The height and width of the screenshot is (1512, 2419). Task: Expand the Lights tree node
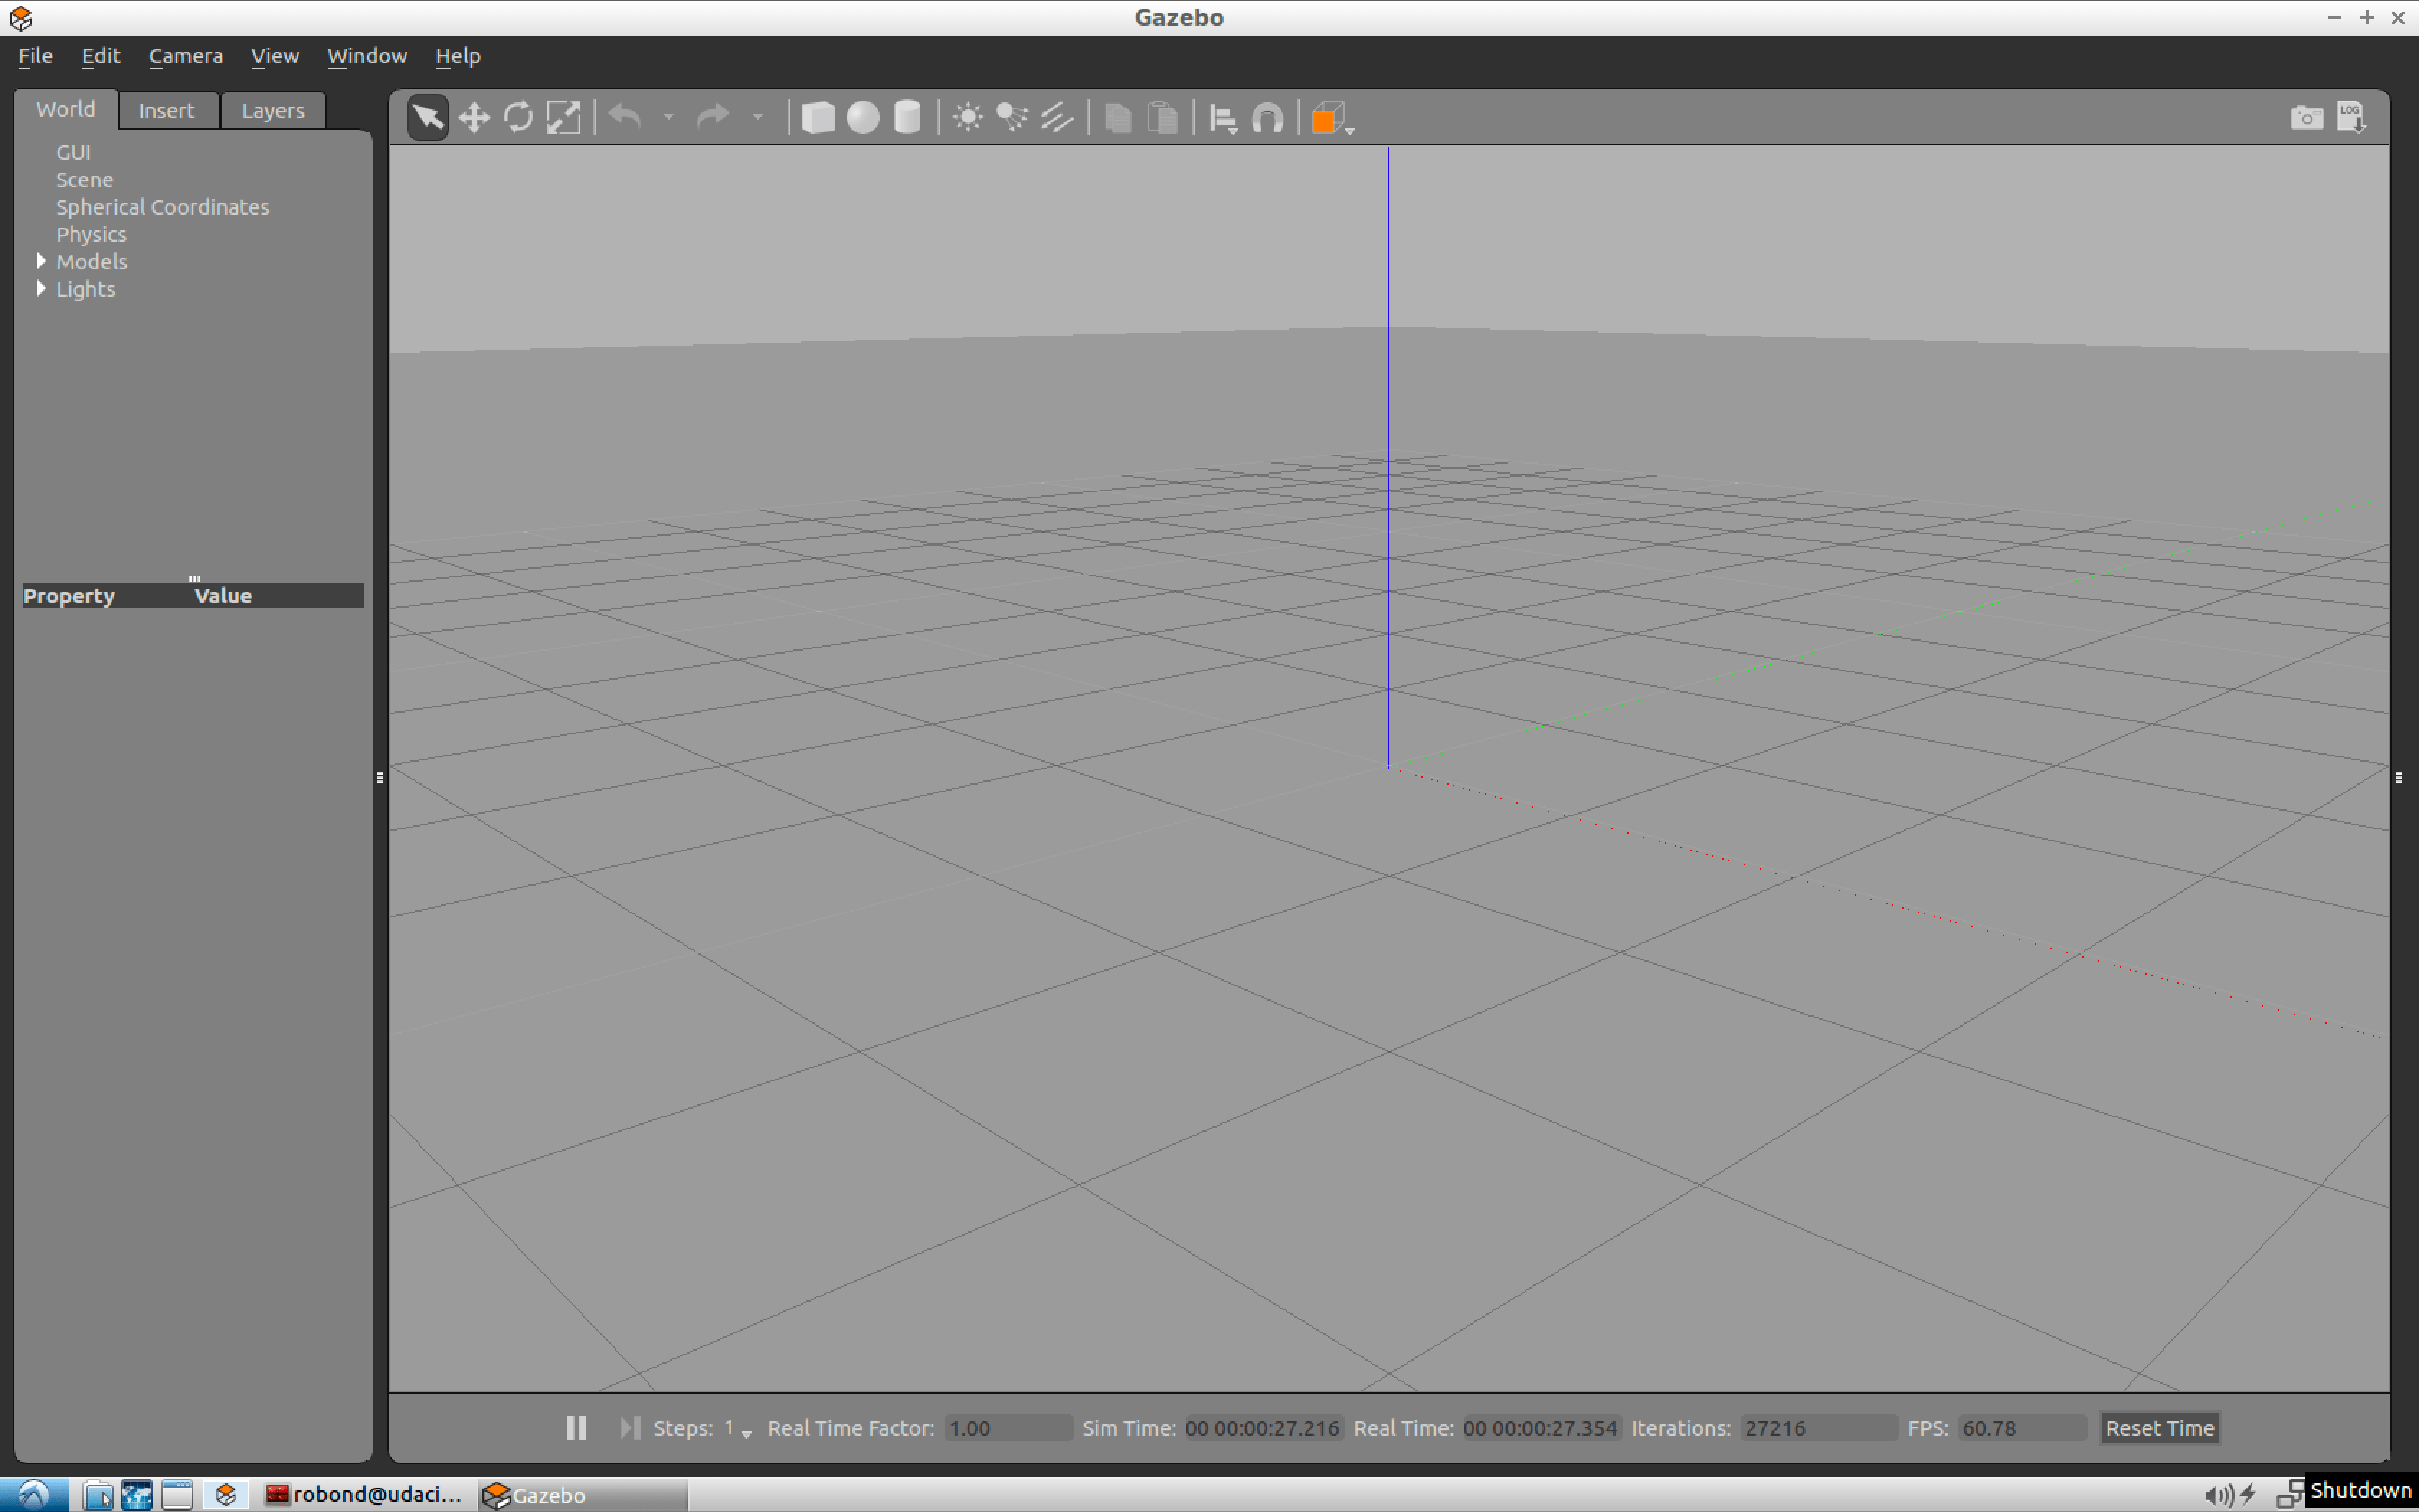pos(41,289)
